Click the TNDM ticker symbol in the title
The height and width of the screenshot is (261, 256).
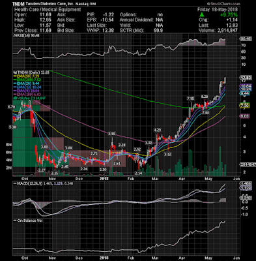pyautogui.click(x=18, y=4)
